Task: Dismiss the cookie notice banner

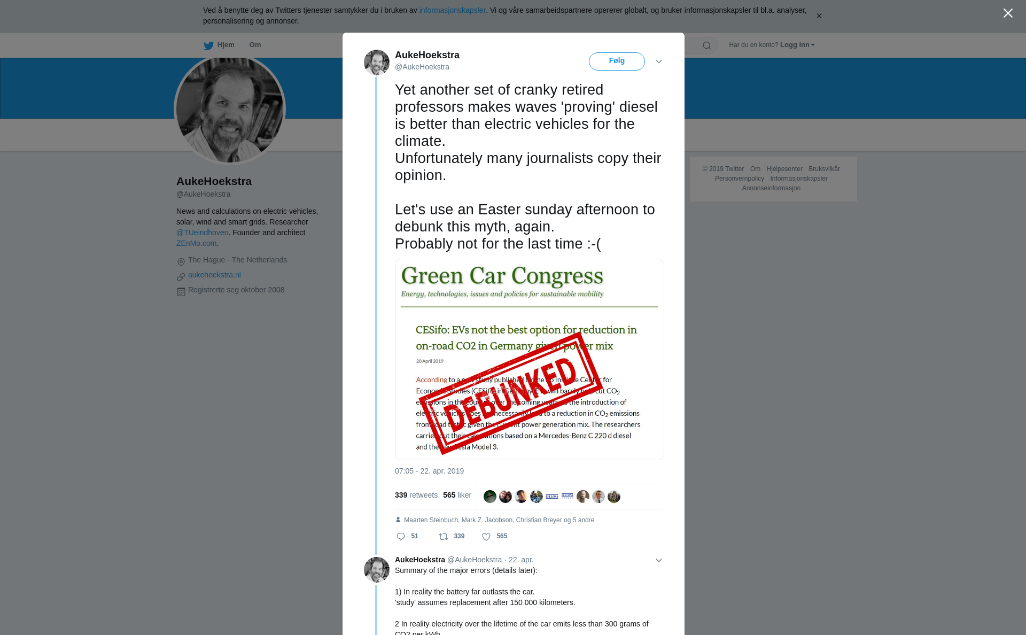Action: coord(819,16)
